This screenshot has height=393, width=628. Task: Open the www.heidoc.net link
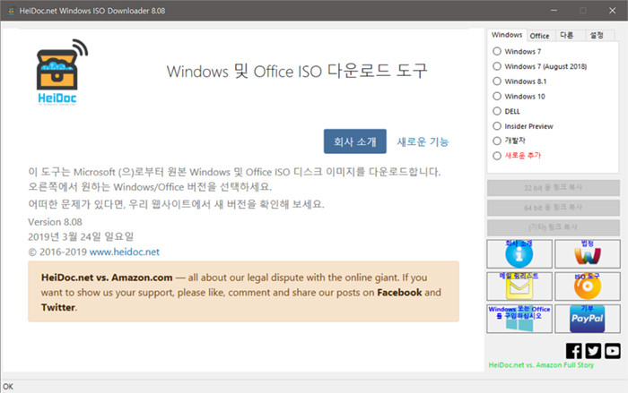[124, 252]
